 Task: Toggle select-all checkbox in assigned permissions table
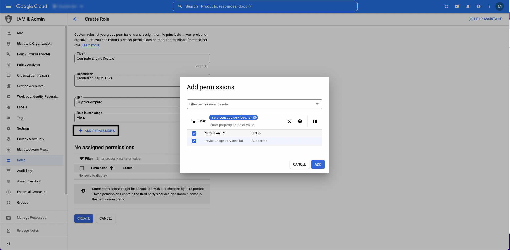pyautogui.click(x=82, y=168)
